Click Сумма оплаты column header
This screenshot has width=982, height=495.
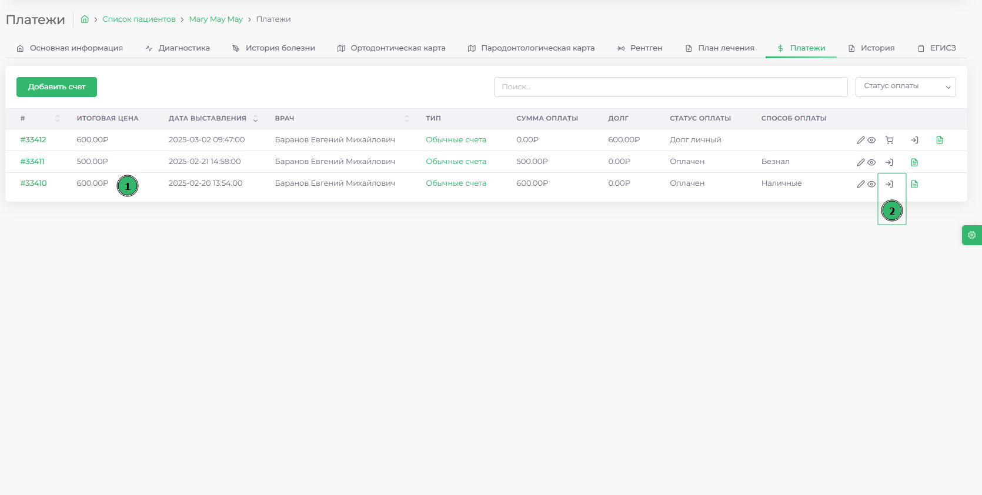click(547, 118)
